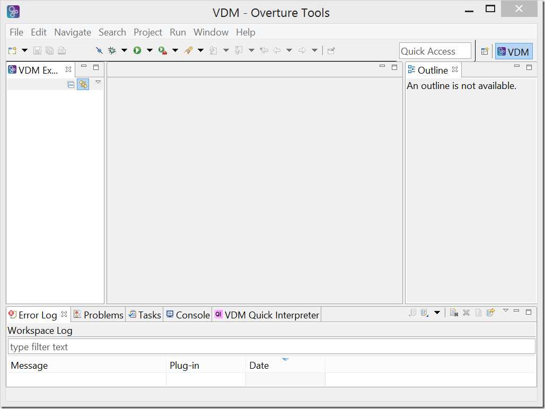Open the VDM Explorer view menu triangle

(x=98, y=82)
